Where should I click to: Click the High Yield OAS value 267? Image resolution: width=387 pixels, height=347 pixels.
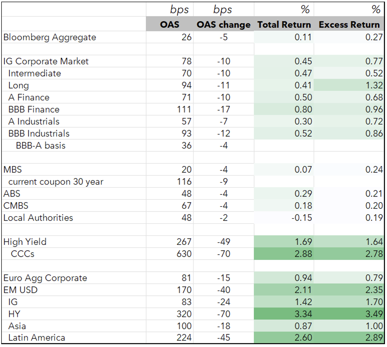pos(184,242)
